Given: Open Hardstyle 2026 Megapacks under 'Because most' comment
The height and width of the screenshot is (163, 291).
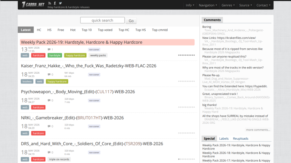Looking at the screenshot, I should pyautogui.click(x=222, y=52).
